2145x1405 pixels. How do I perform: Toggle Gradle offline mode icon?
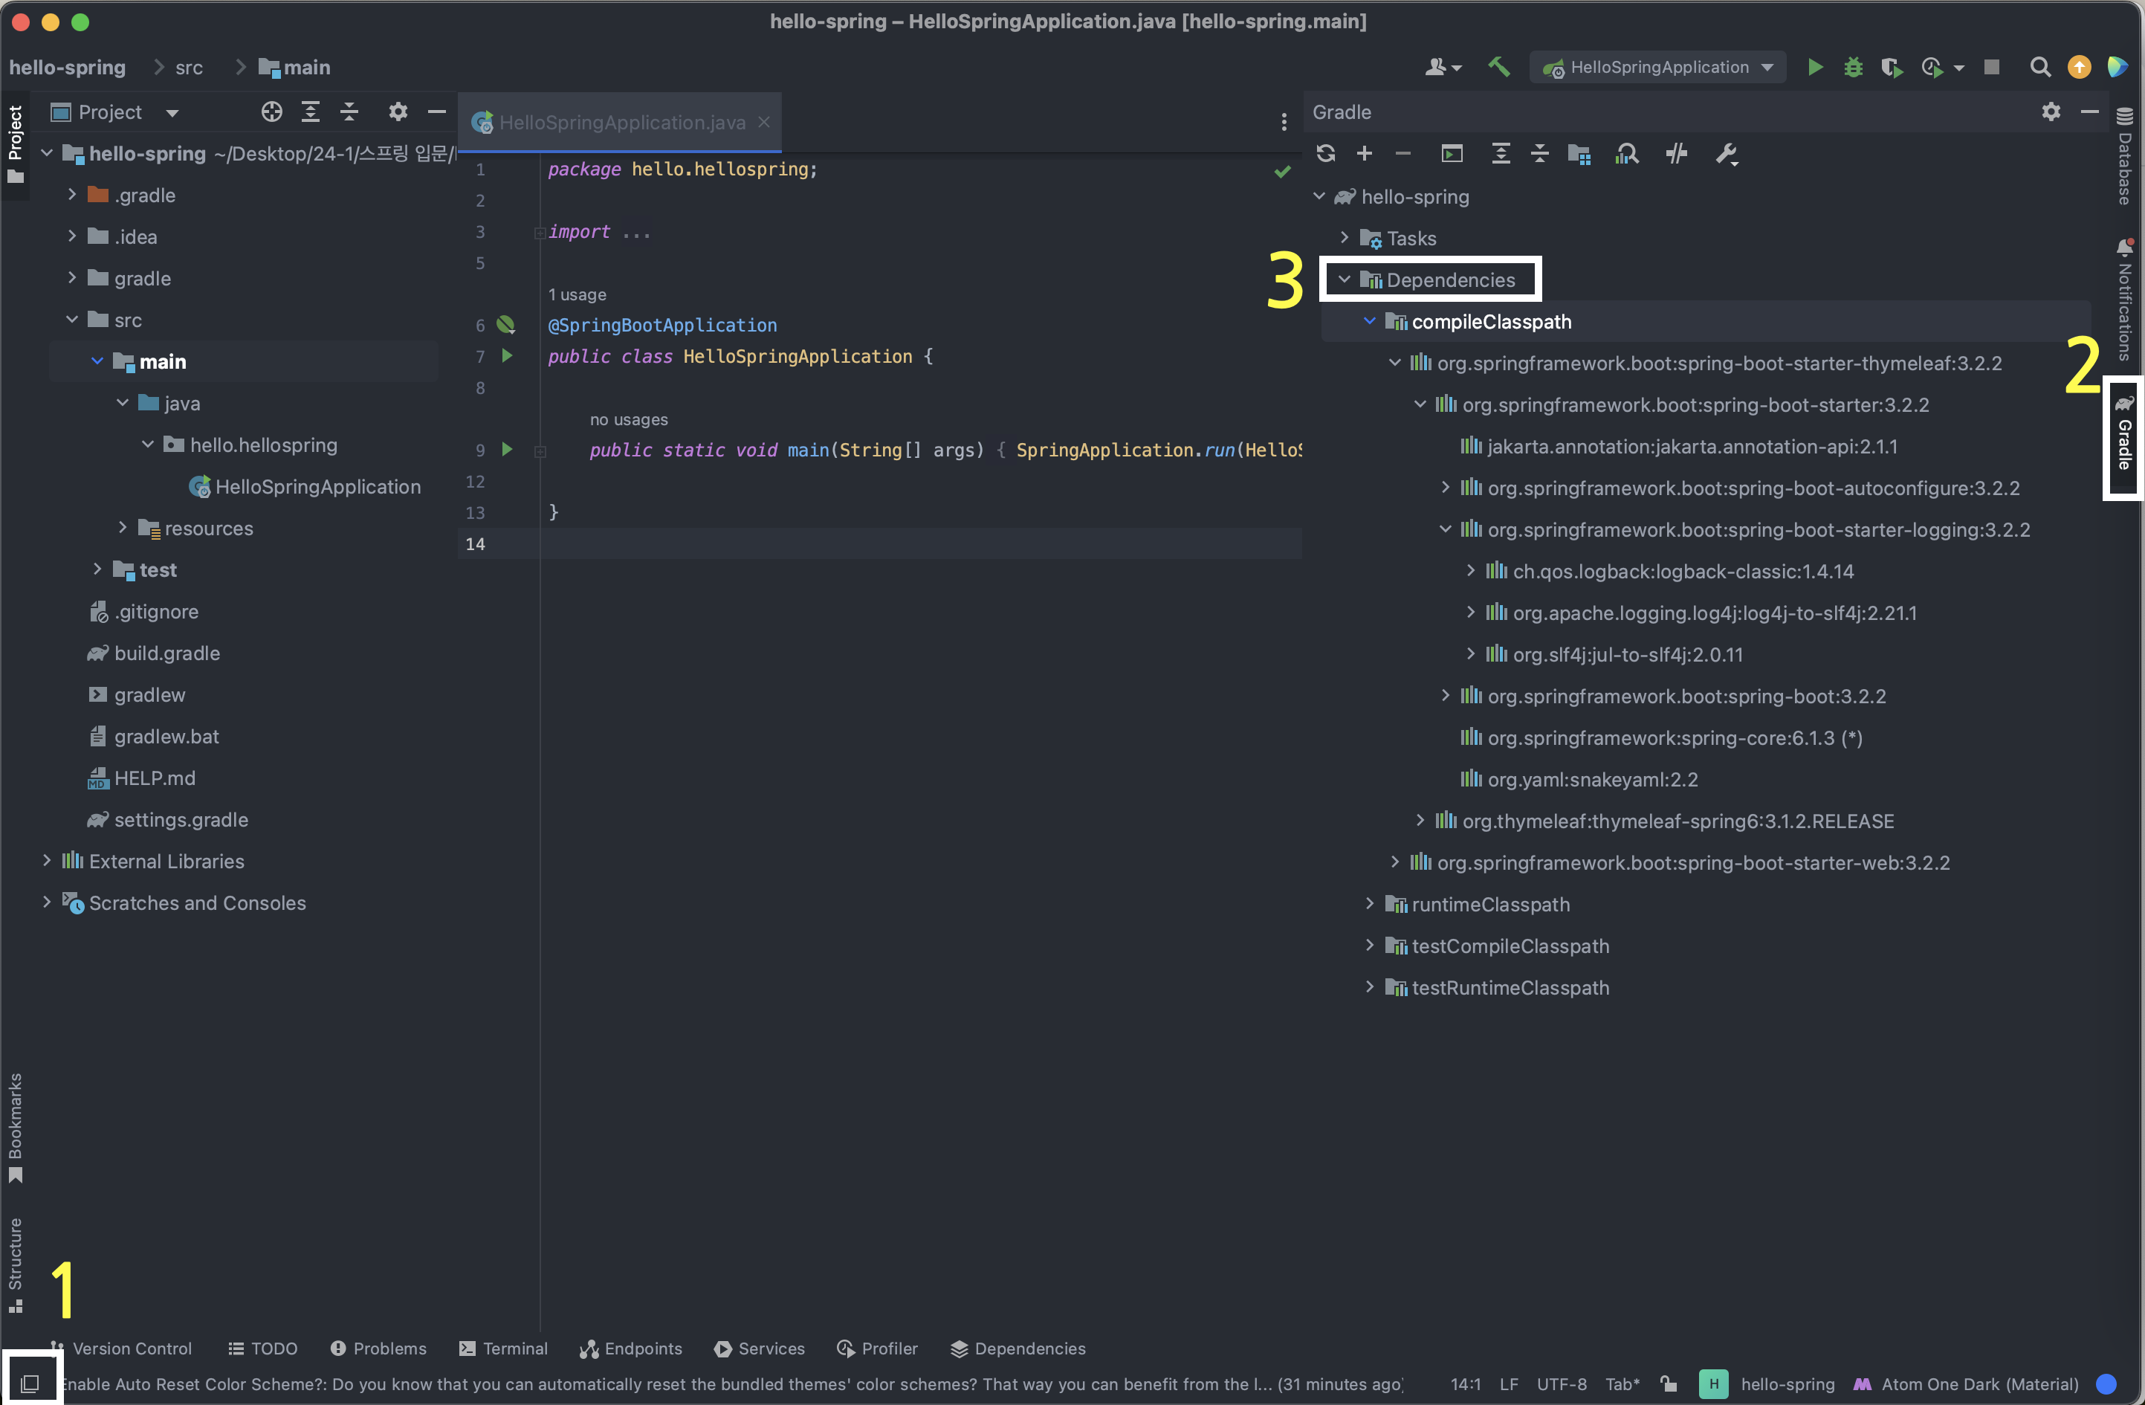[x=1675, y=153]
